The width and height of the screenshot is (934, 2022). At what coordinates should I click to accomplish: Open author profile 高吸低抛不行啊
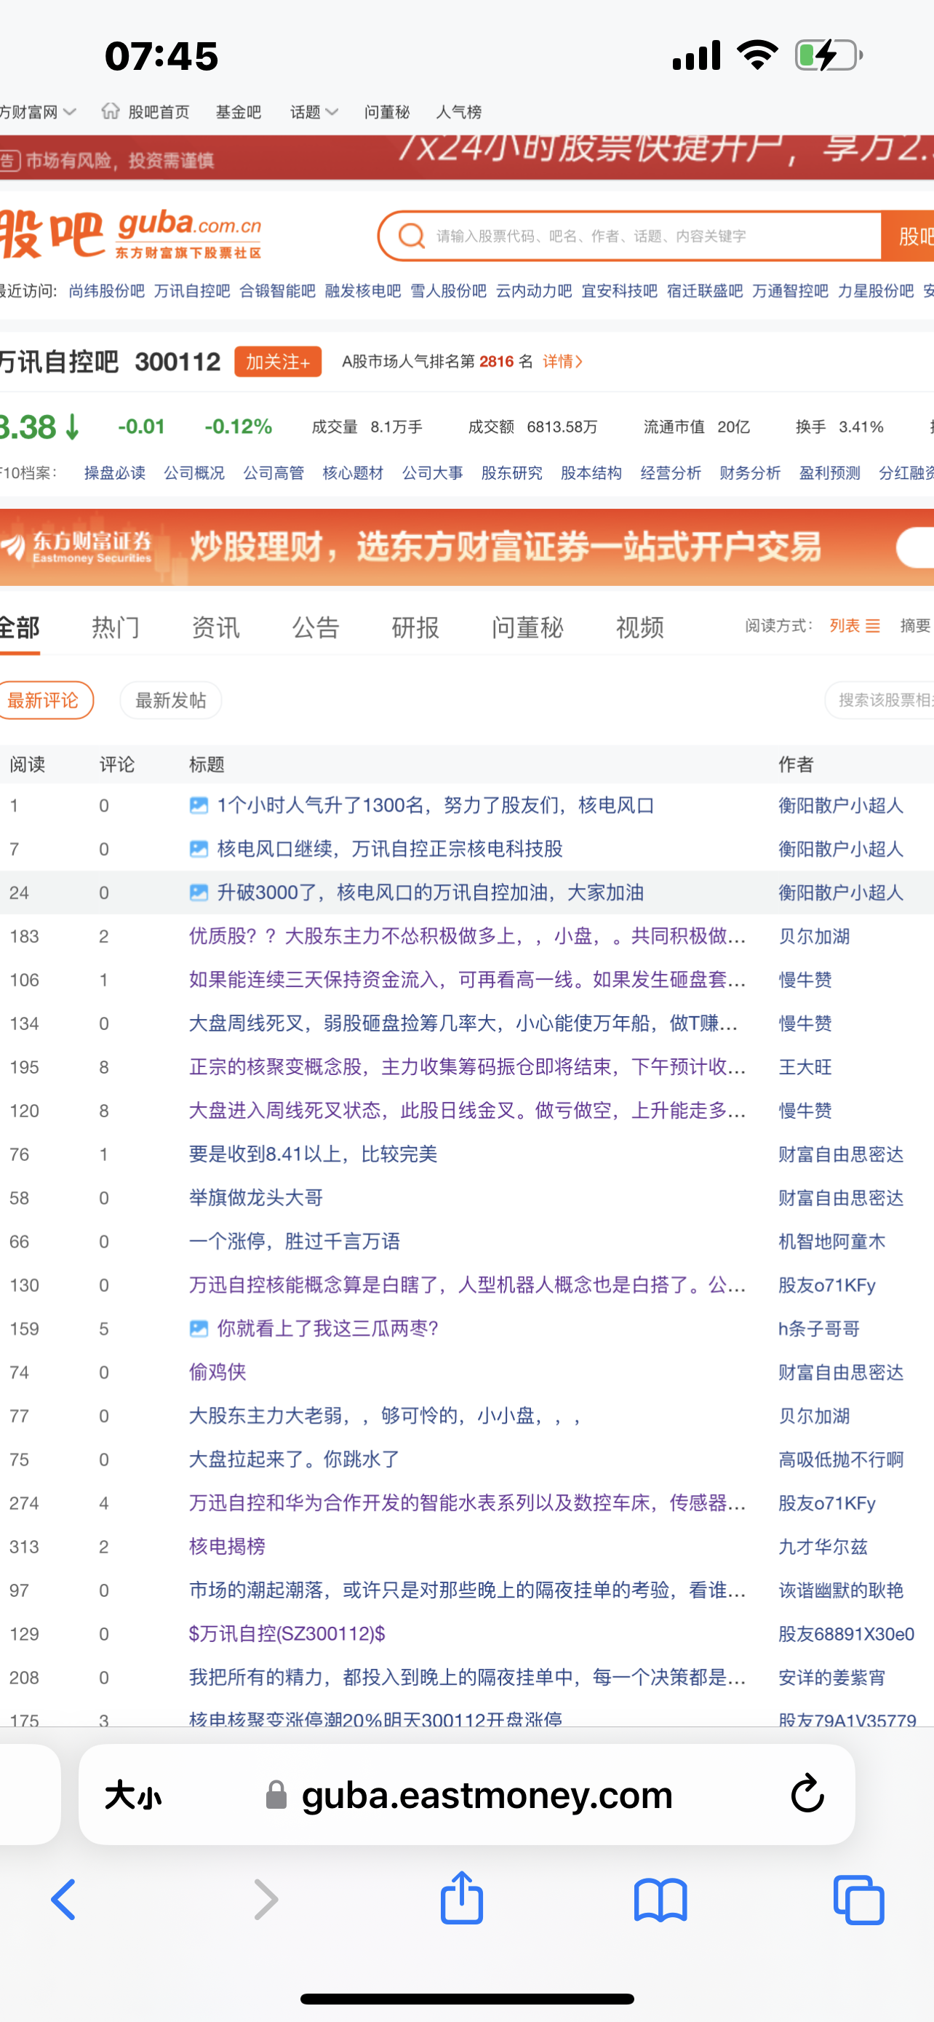tap(841, 1459)
